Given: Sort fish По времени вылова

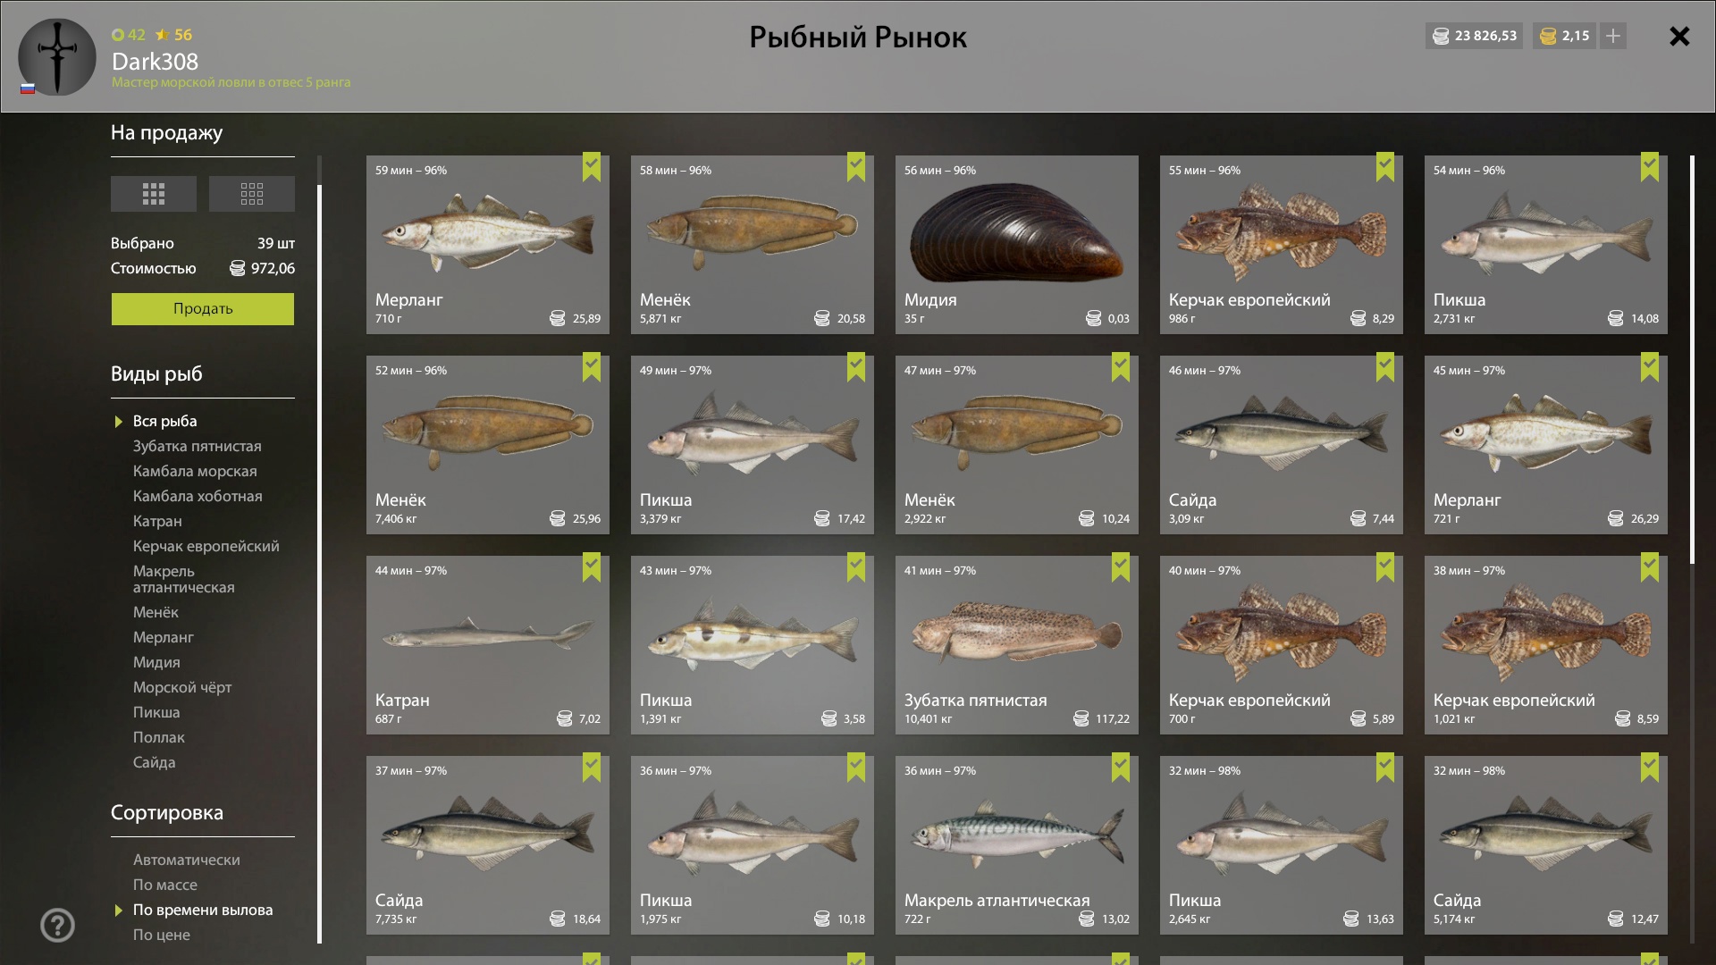Looking at the screenshot, I should coord(203,910).
